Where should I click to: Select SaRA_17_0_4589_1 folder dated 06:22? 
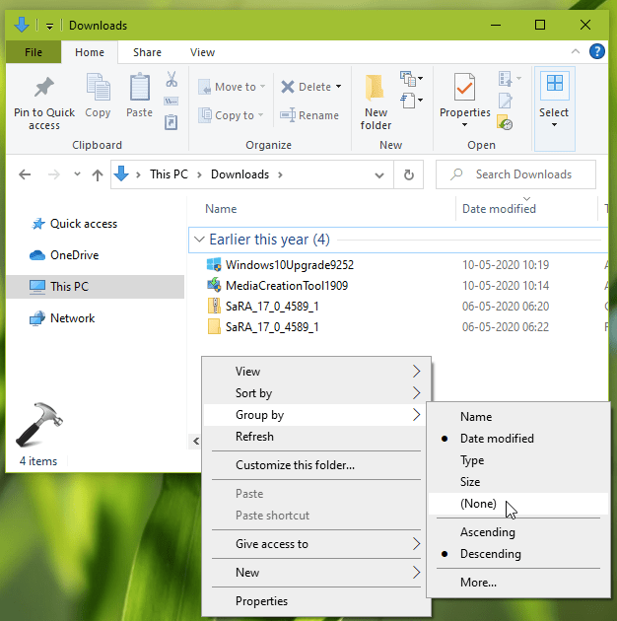[263, 327]
